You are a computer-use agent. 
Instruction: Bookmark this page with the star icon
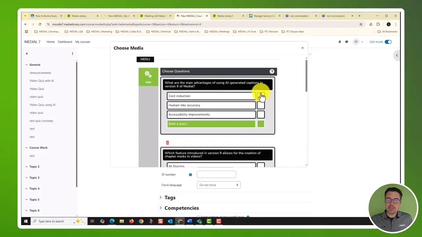(x=361, y=24)
